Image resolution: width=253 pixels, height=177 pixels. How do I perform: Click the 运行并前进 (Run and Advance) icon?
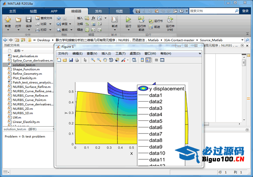(x=141, y=19)
